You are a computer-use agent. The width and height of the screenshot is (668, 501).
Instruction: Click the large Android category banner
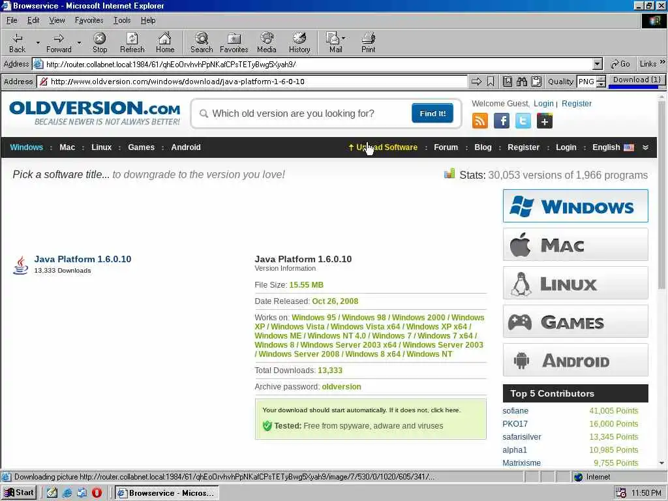(575, 360)
